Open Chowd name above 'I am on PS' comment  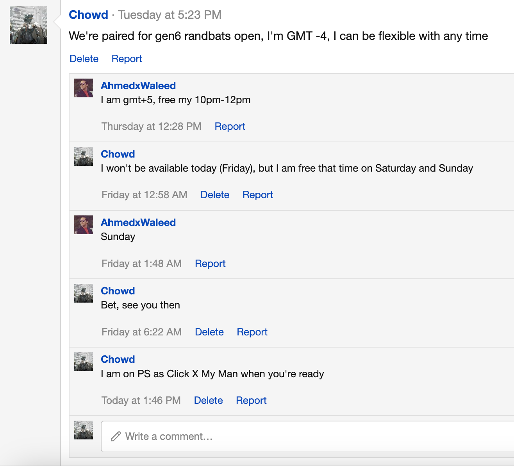click(118, 359)
